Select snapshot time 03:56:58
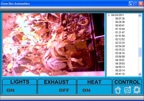 tap(120, 57)
